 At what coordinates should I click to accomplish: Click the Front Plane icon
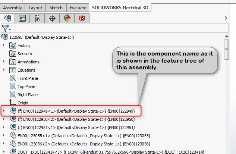pyautogui.click(x=13, y=78)
